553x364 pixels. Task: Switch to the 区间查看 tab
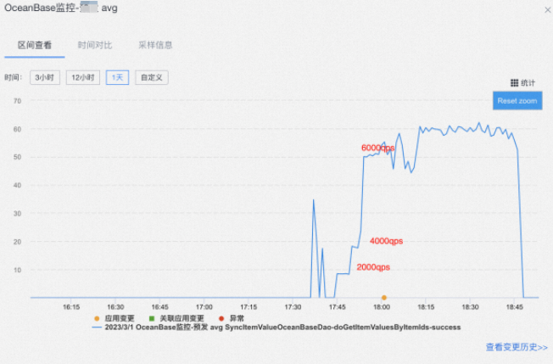35,45
